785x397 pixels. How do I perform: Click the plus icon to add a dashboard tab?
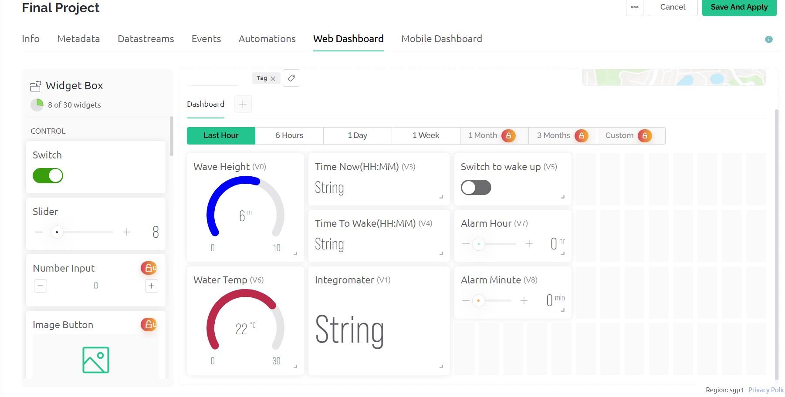[x=243, y=104]
